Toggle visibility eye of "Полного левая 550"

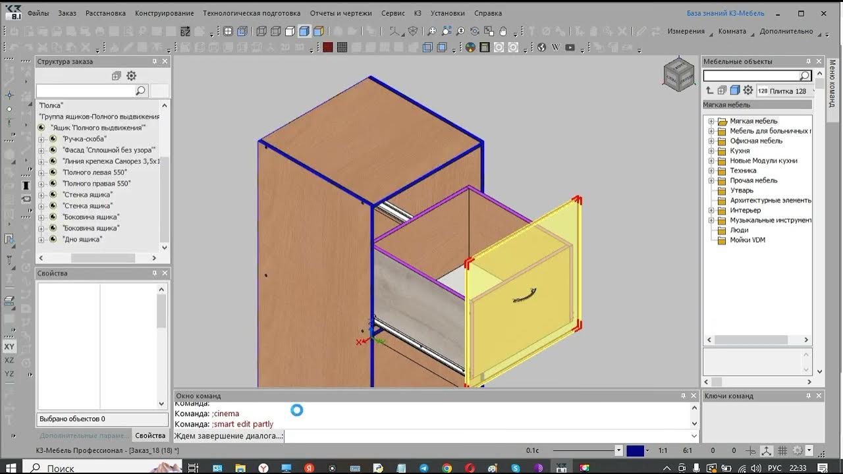pyautogui.click(x=53, y=172)
